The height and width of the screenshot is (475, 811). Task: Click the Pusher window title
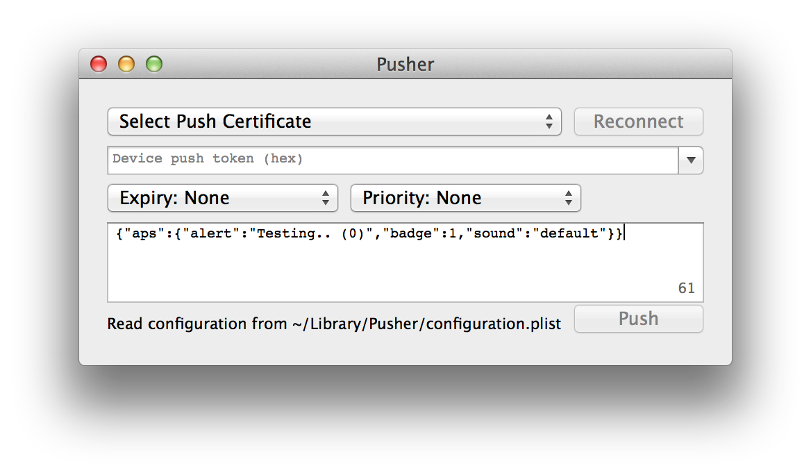(x=405, y=65)
